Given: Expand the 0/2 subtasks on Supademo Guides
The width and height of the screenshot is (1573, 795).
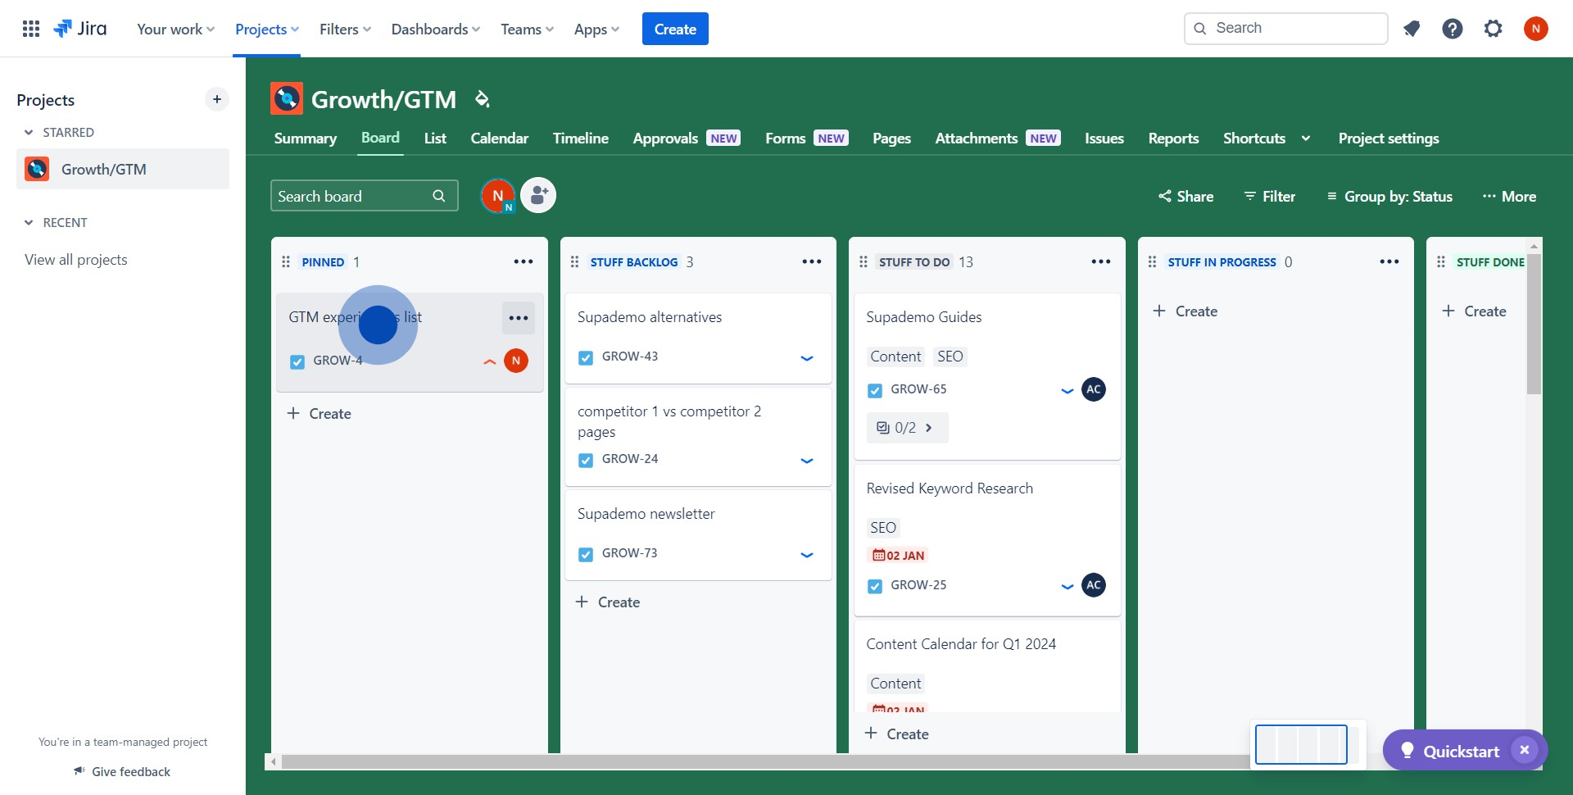Looking at the screenshot, I should pyautogui.click(x=907, y=428).
